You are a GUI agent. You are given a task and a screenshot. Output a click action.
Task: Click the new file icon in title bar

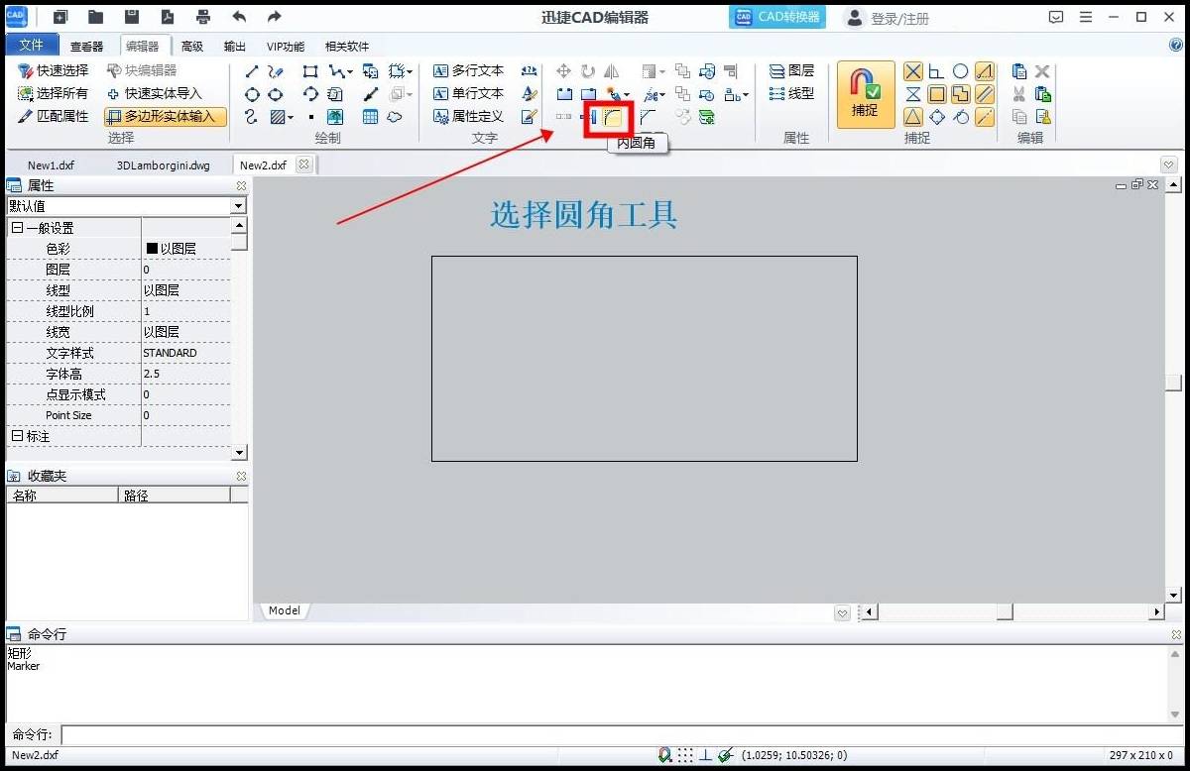point(60,17)
